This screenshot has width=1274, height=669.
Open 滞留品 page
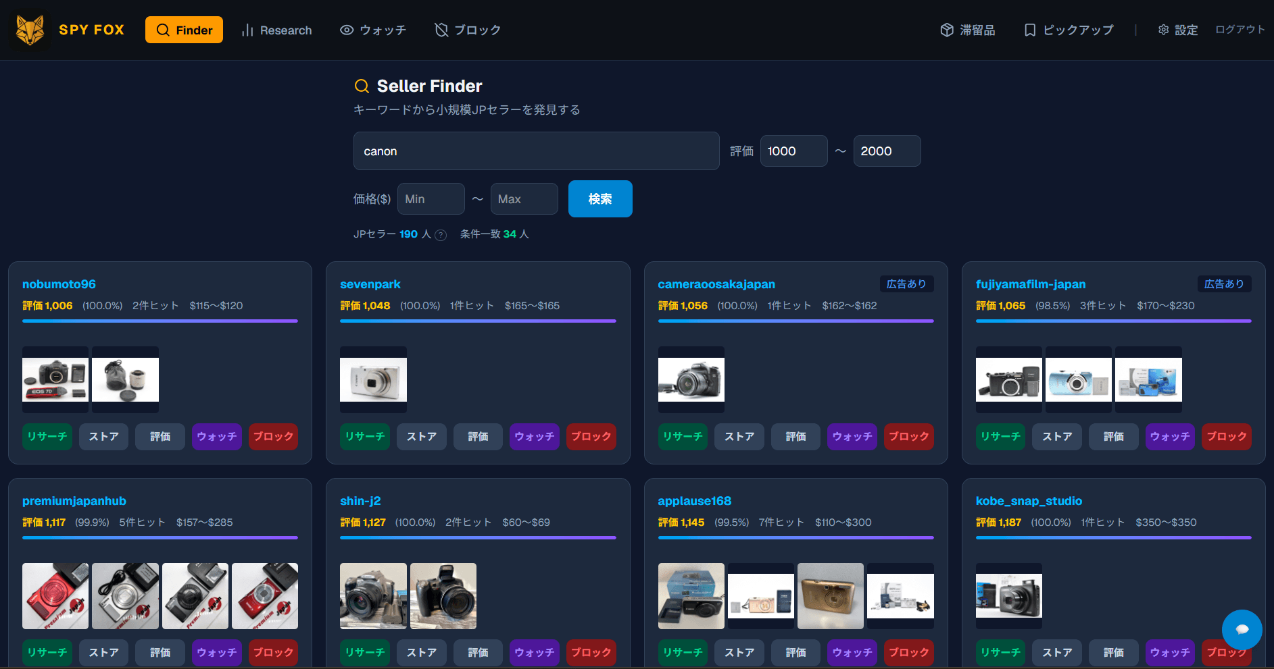pos(968,30)
